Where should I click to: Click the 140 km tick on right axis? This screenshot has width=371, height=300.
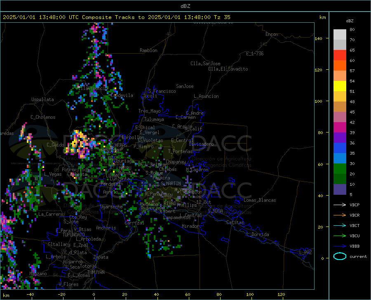(319, 39)
